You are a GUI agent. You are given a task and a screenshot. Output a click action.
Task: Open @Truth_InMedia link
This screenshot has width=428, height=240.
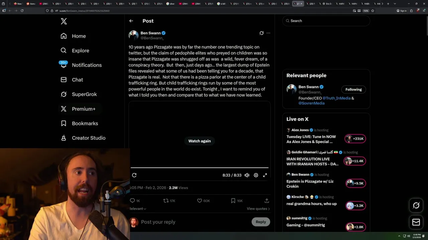point(336,98)
